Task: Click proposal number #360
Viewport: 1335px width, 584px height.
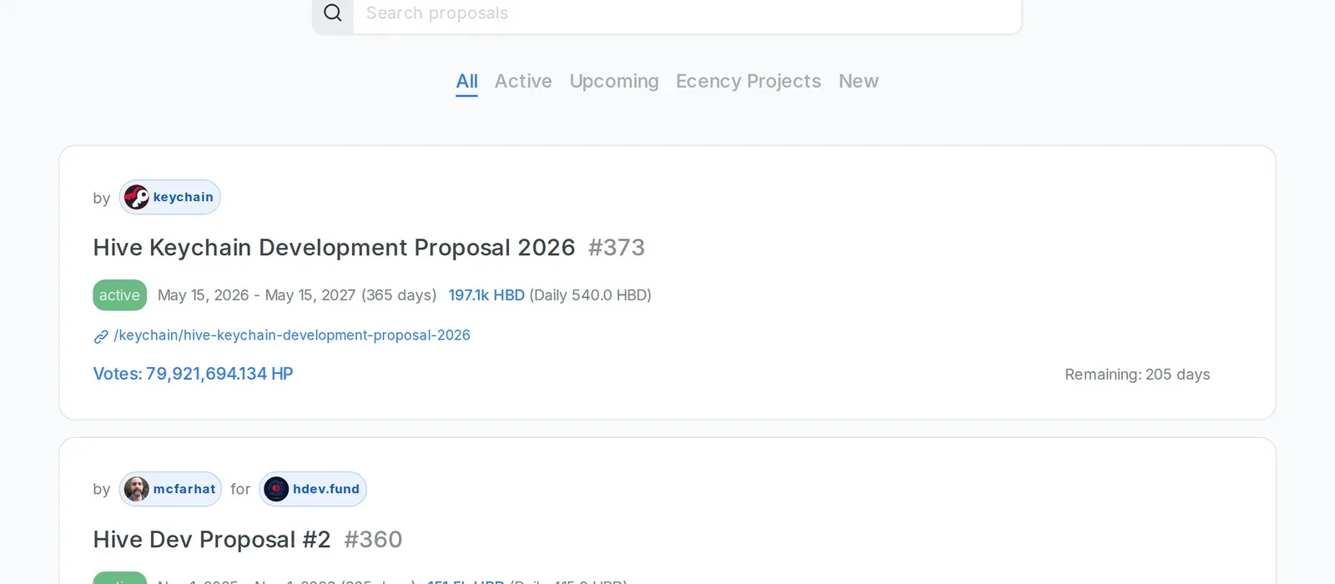Action: (x=373, y=540)
